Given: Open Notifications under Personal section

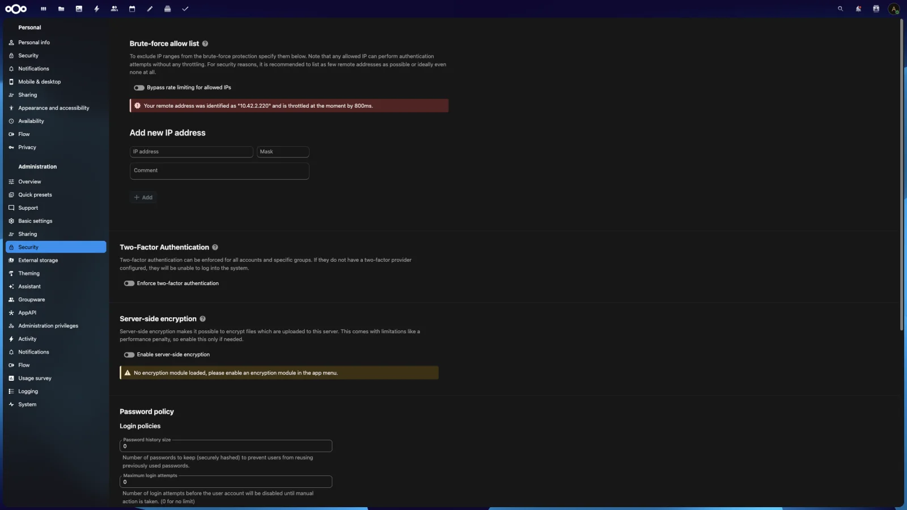Looking at the screenshot, I should tap(56, 69).
